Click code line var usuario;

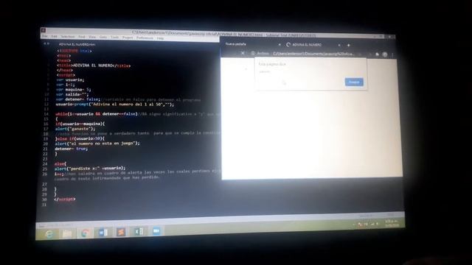[70, 80]
